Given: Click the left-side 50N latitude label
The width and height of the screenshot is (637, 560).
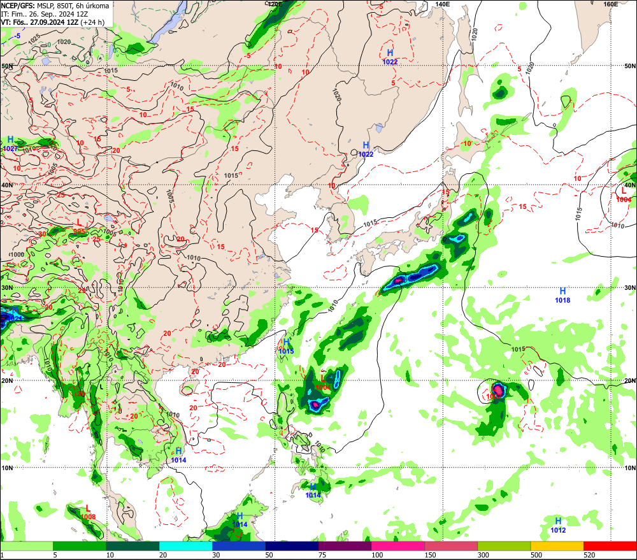Looking at the screenshot, I should click(7, 66).
